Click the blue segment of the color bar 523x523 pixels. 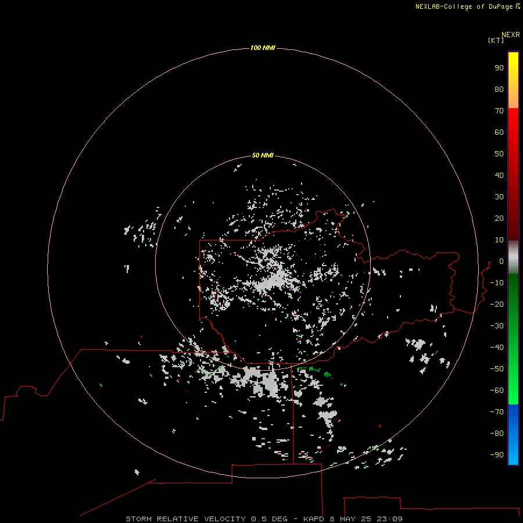point(513,435)
